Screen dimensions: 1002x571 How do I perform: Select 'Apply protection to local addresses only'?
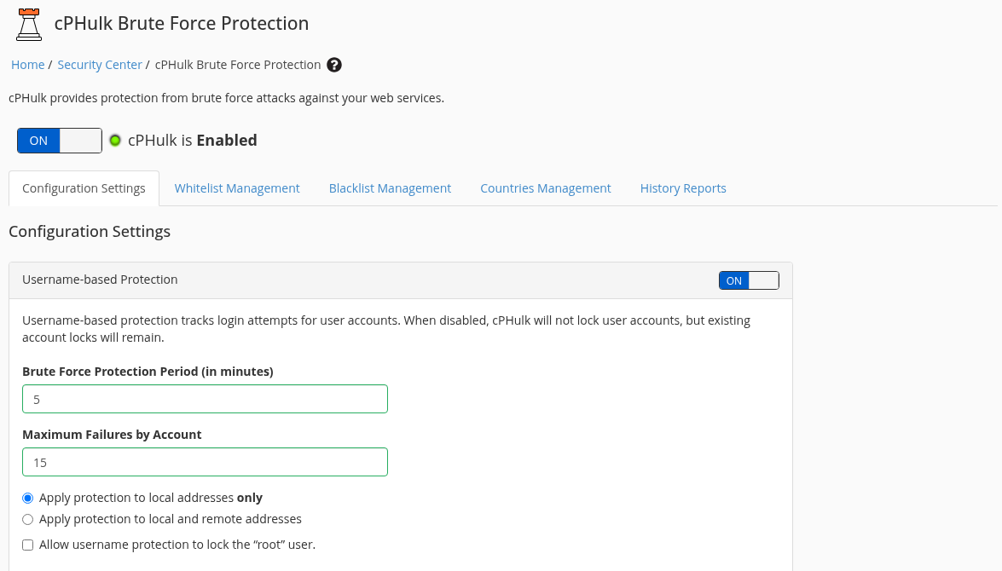[27, 499]
